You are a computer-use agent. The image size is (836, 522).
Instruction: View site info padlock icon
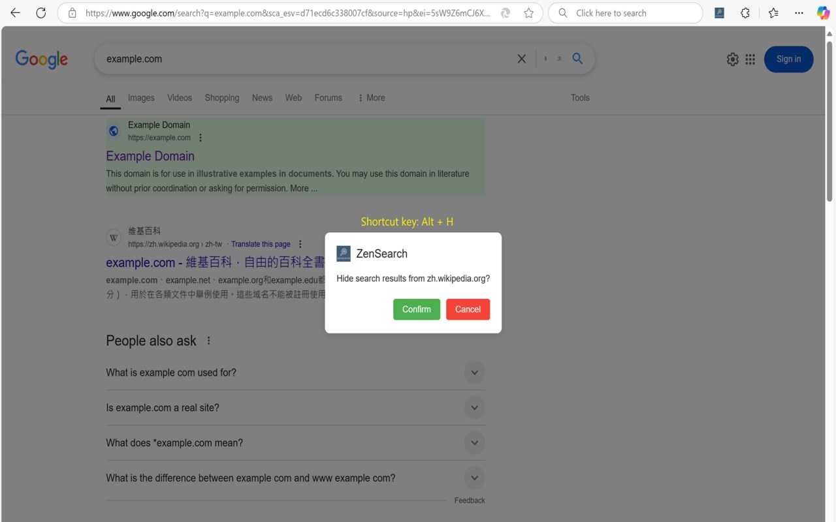[72, 13]
